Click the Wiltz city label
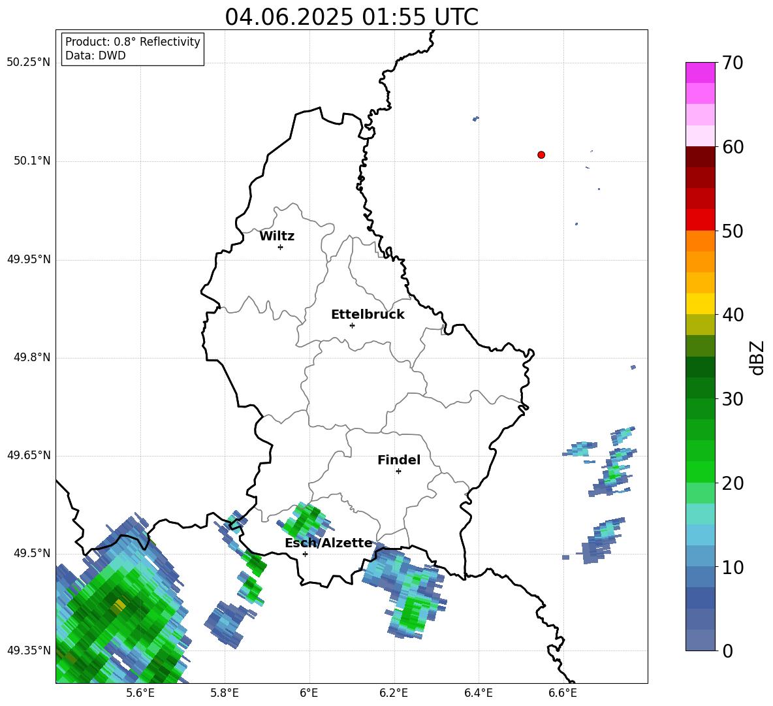The width and height of the screenshot is (773, 706). [277, 236]
